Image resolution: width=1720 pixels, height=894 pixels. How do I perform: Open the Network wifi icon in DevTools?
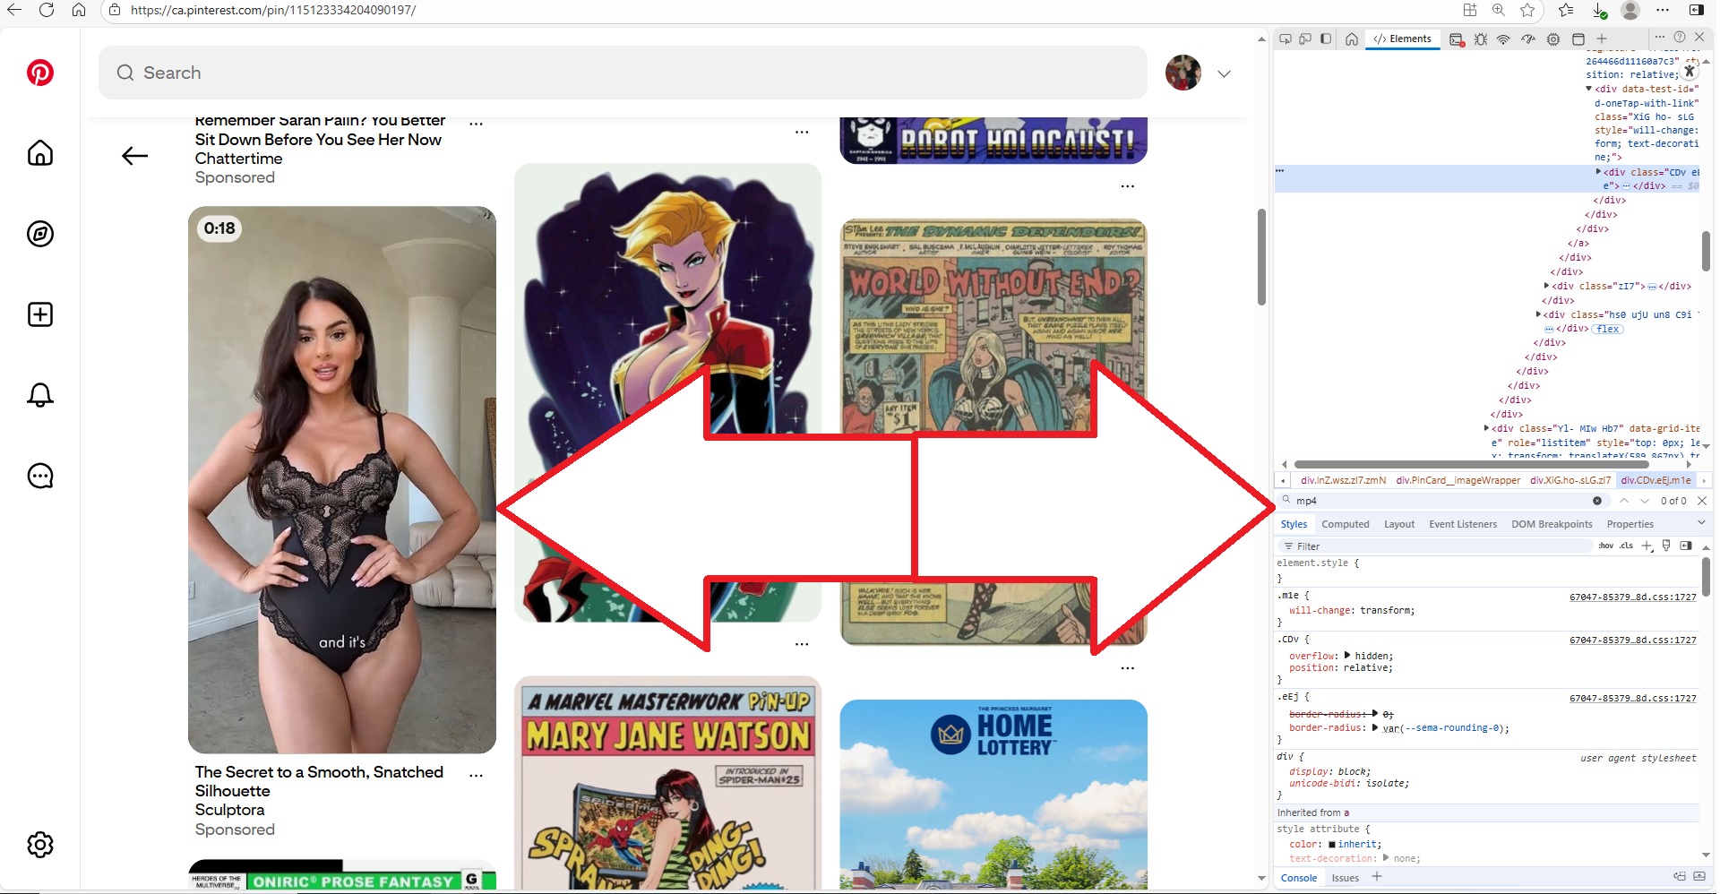(1504, 39)
